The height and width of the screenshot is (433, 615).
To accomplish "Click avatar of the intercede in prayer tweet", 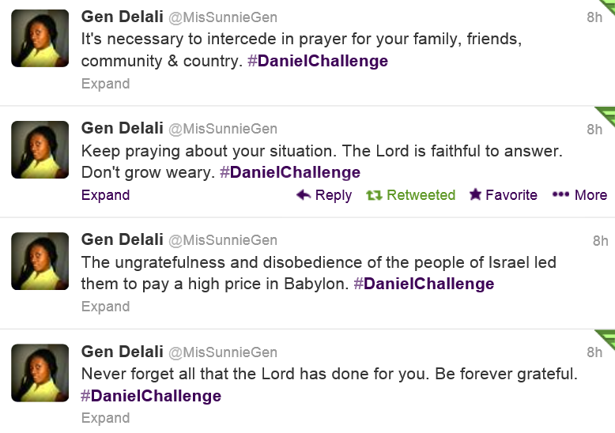I will 40,38.
